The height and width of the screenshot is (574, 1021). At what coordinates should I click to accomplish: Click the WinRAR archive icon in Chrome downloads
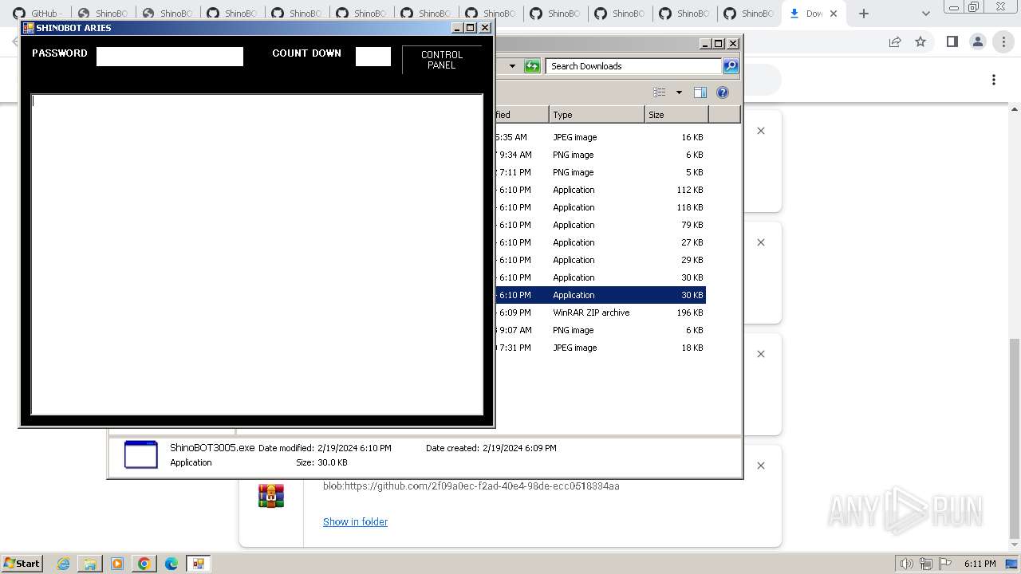pos(271,495)
